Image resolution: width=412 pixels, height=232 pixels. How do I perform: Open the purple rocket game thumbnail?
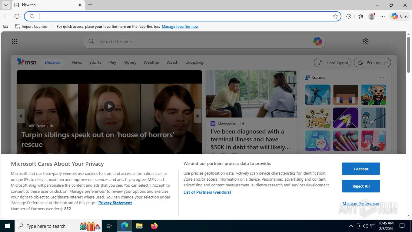346,118
